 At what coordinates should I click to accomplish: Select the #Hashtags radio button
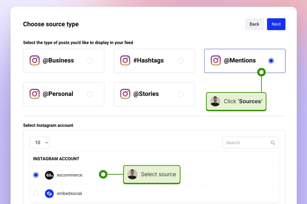[x=180, y=61]
